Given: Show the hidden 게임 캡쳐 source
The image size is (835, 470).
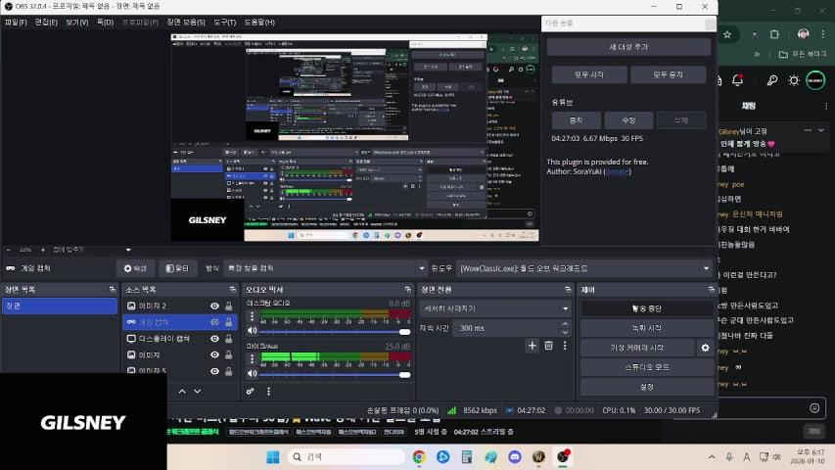Looking at the screenshot, I should click(214, 322).
